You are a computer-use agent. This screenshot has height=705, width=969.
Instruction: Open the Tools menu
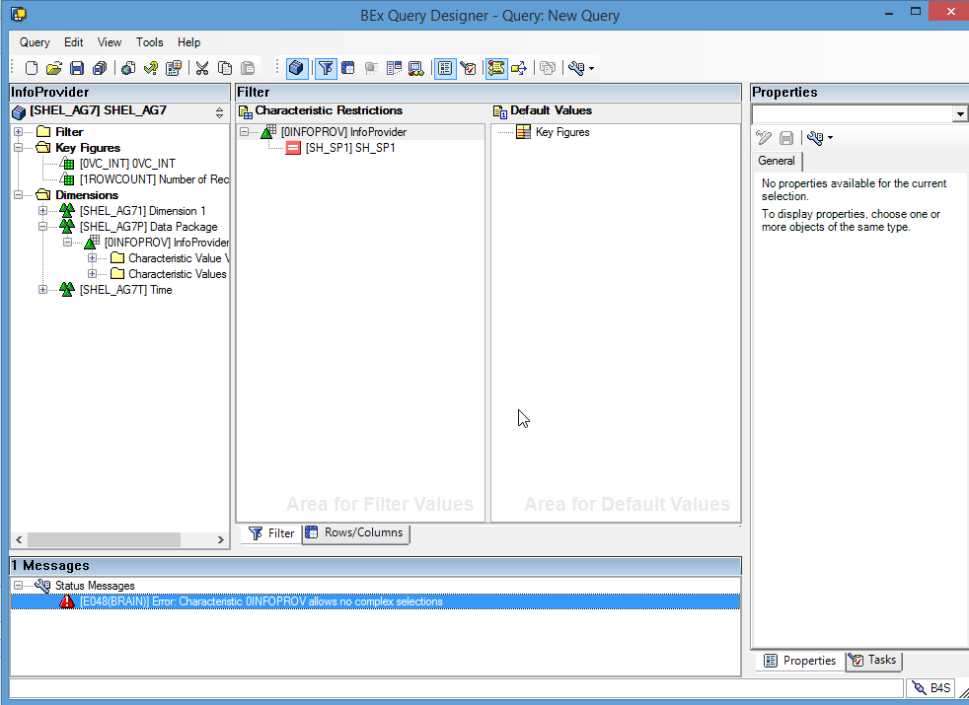pos(150,42)
